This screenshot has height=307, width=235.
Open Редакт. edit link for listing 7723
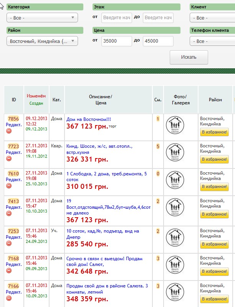coord(14,152)
